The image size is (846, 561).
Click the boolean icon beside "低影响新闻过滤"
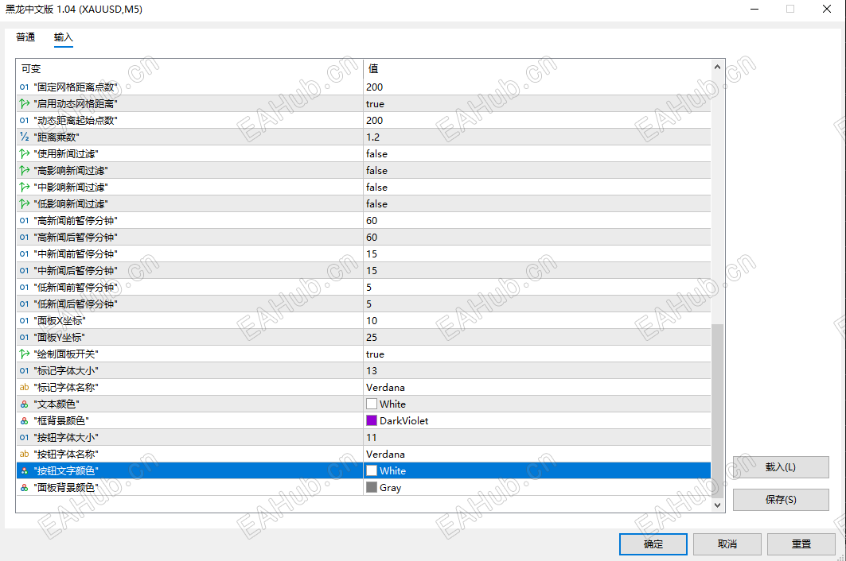(x=25, y=203)
